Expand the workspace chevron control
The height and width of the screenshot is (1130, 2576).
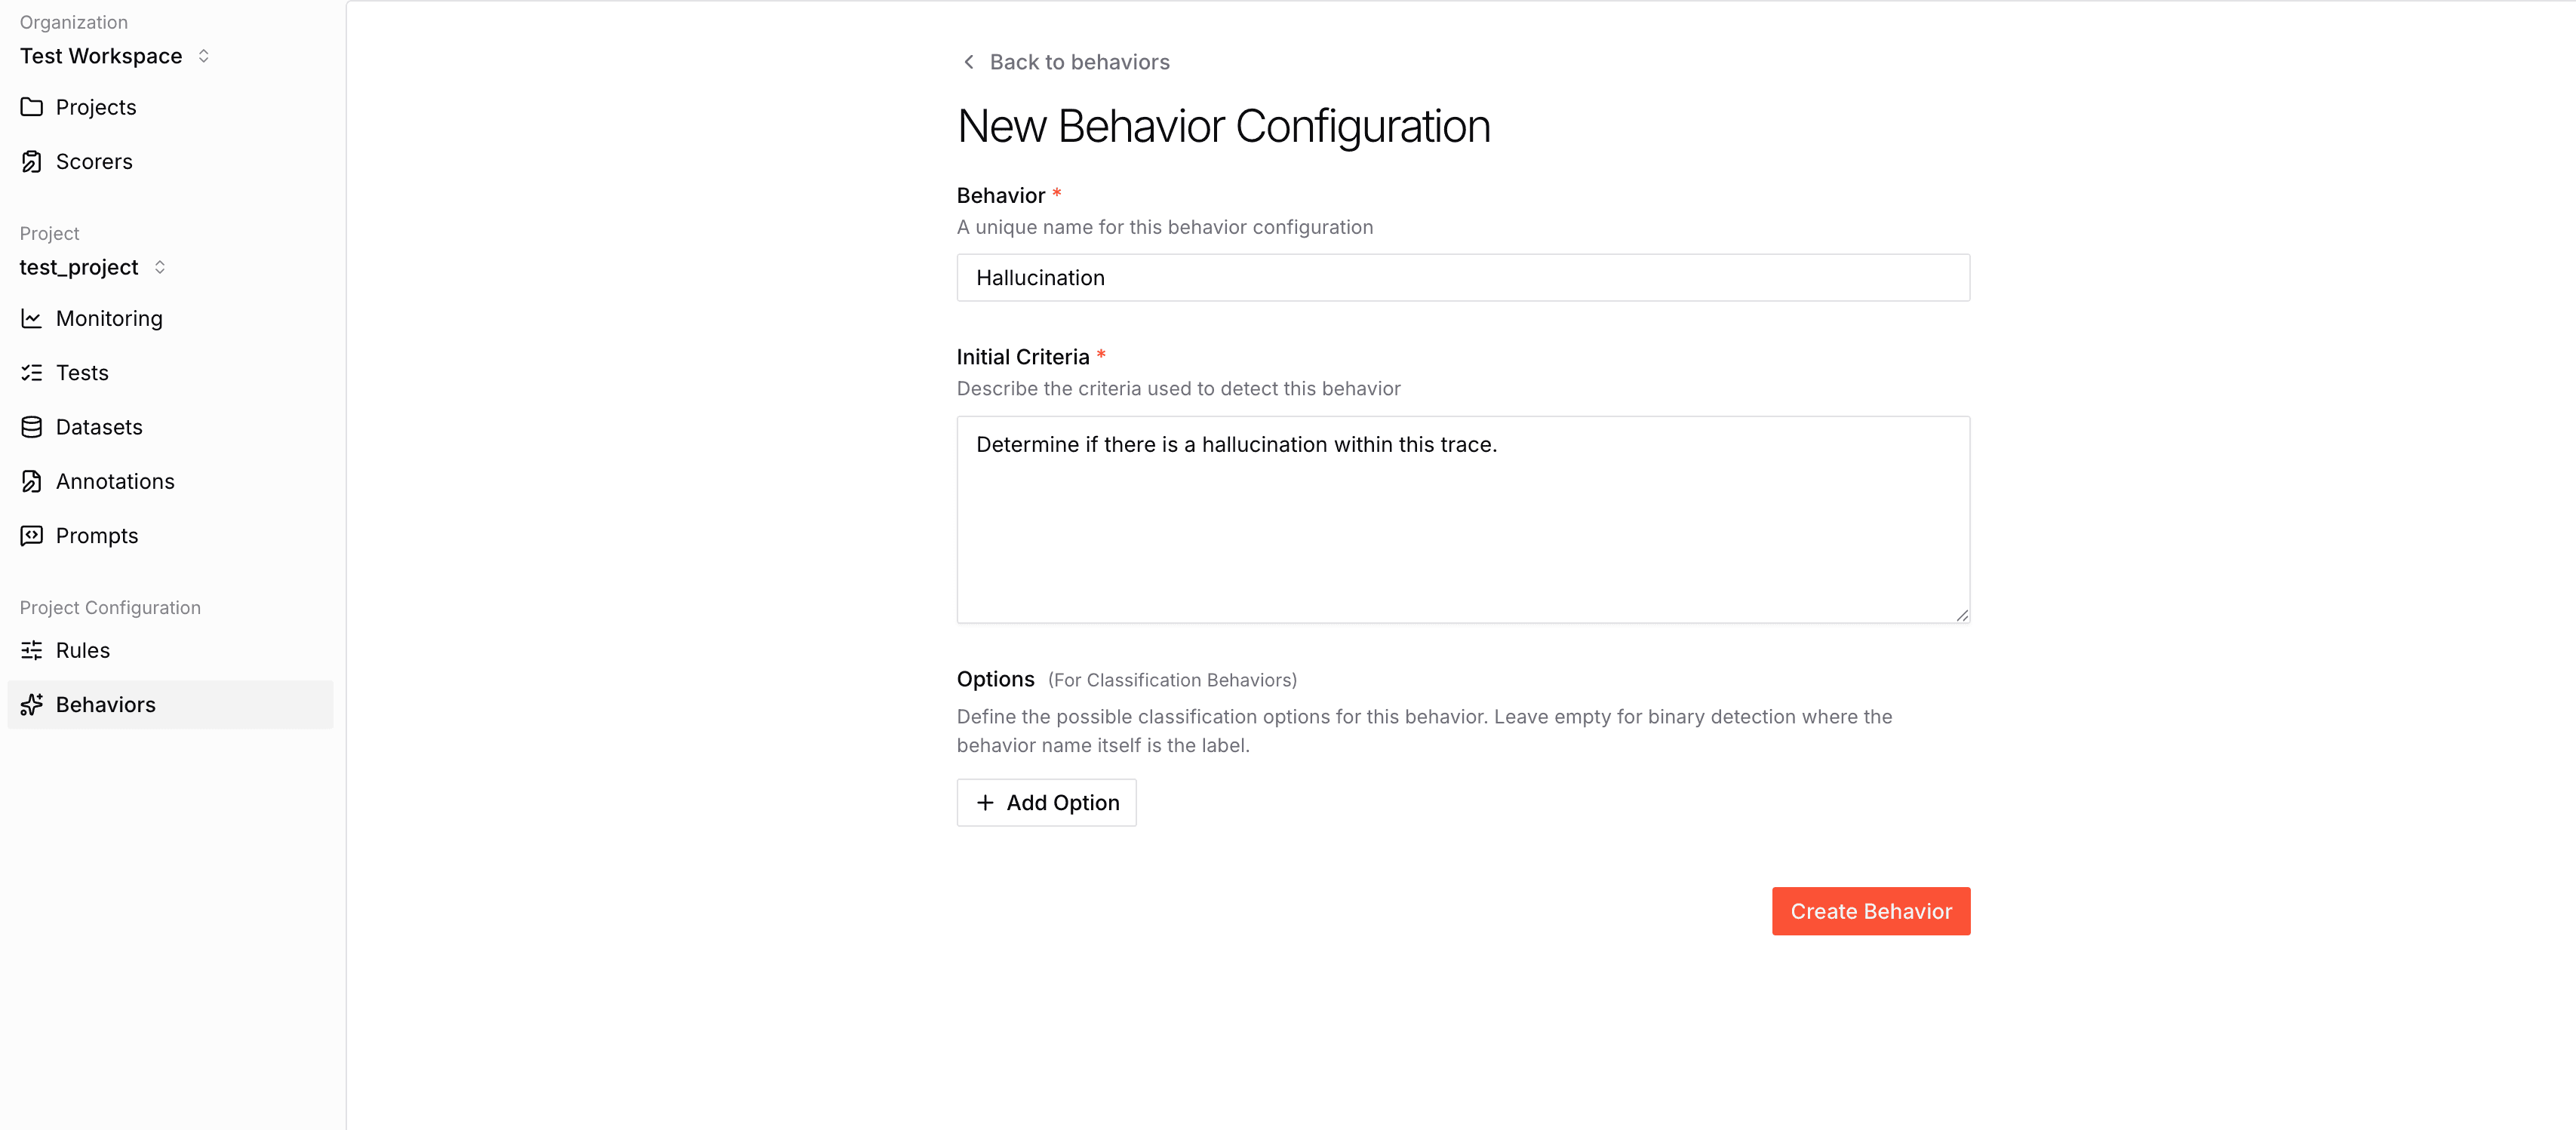pyautogui.click(x=203, y=56)
